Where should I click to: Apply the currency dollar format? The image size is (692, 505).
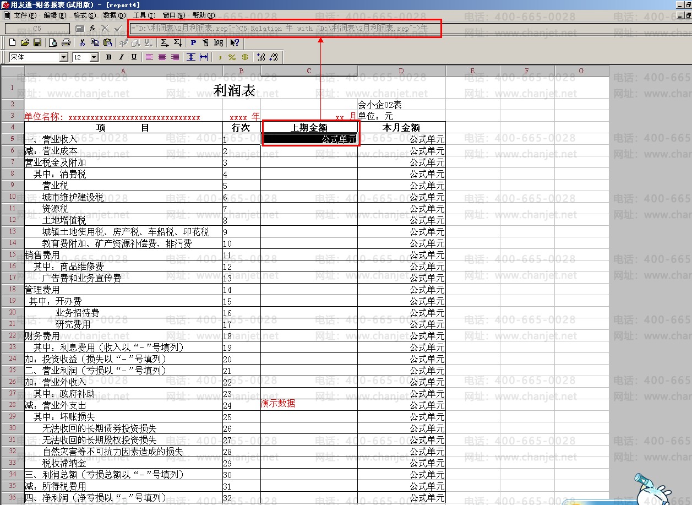(245, 57)
